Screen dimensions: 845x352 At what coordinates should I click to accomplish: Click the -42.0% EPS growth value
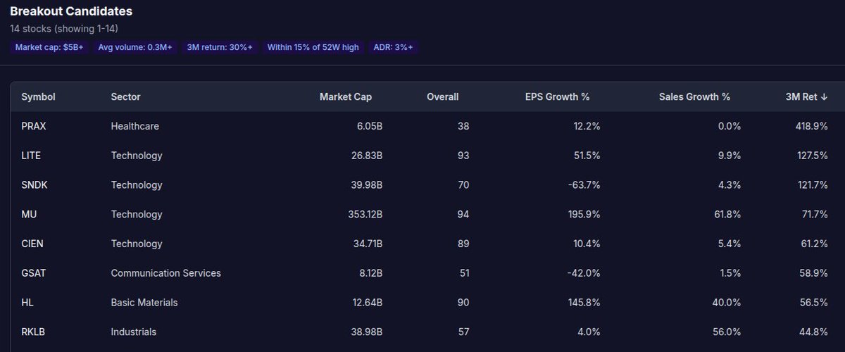(x=585, y=273)
